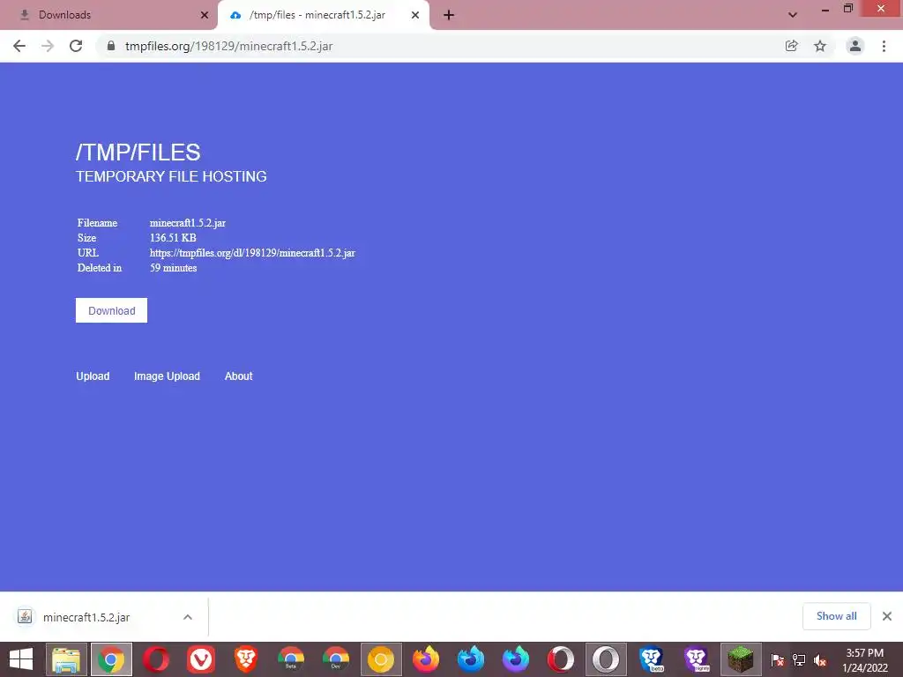The image size is (903, 677).
Task: Open the Chrome three-dot menu
Action: (884, 46)
